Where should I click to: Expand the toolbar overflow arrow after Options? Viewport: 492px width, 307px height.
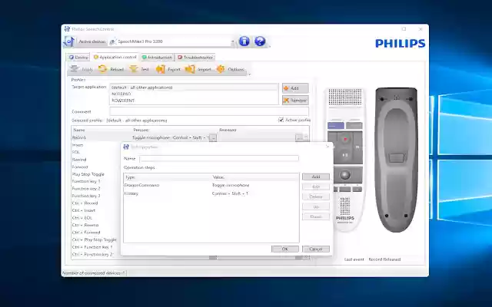point(249,74)
